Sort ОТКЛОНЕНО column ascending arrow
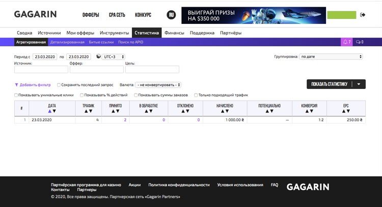The width and height of the screenshot is (382, 207). tap(183, 111)
